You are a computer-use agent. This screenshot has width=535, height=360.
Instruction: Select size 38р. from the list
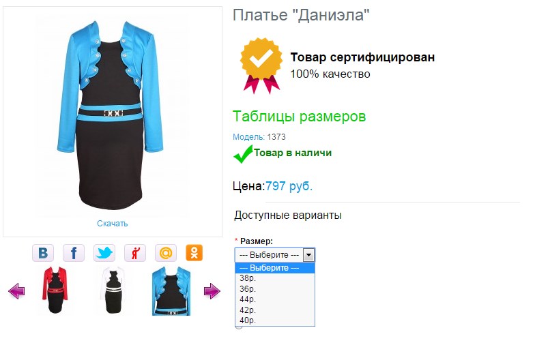(274, 278)
